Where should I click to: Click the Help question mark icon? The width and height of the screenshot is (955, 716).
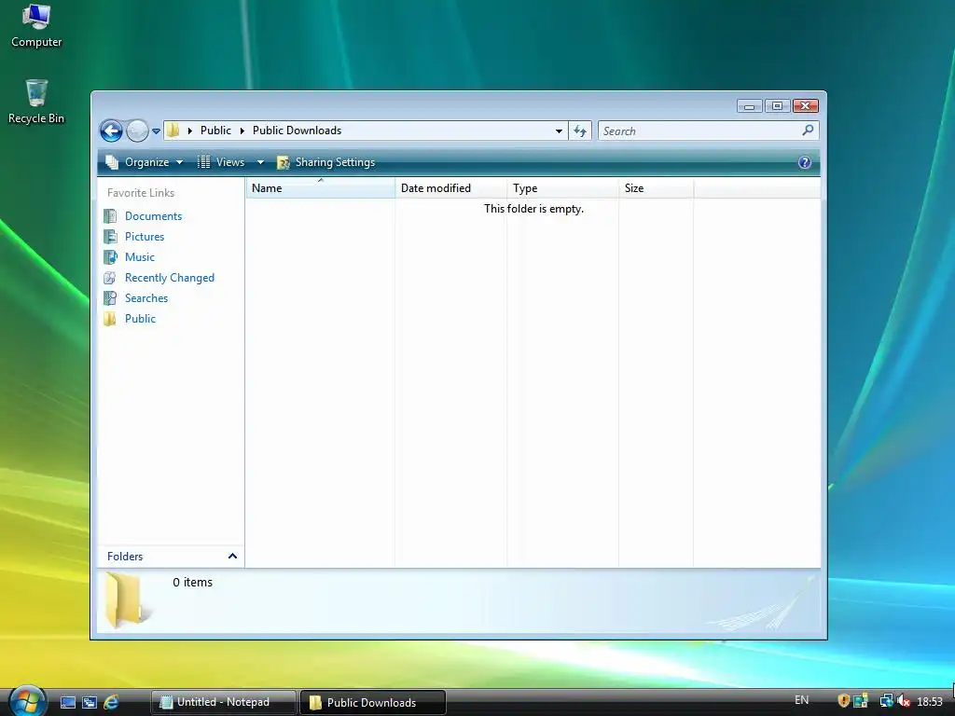[x=805, y=162]
